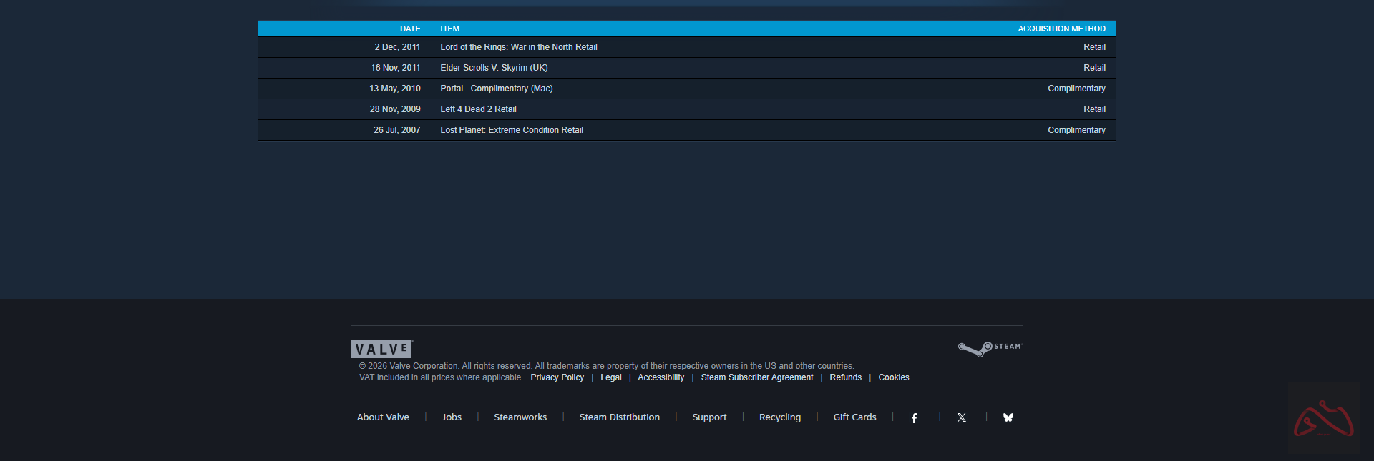Open the Jobs footer link

[x=452, y=417]
